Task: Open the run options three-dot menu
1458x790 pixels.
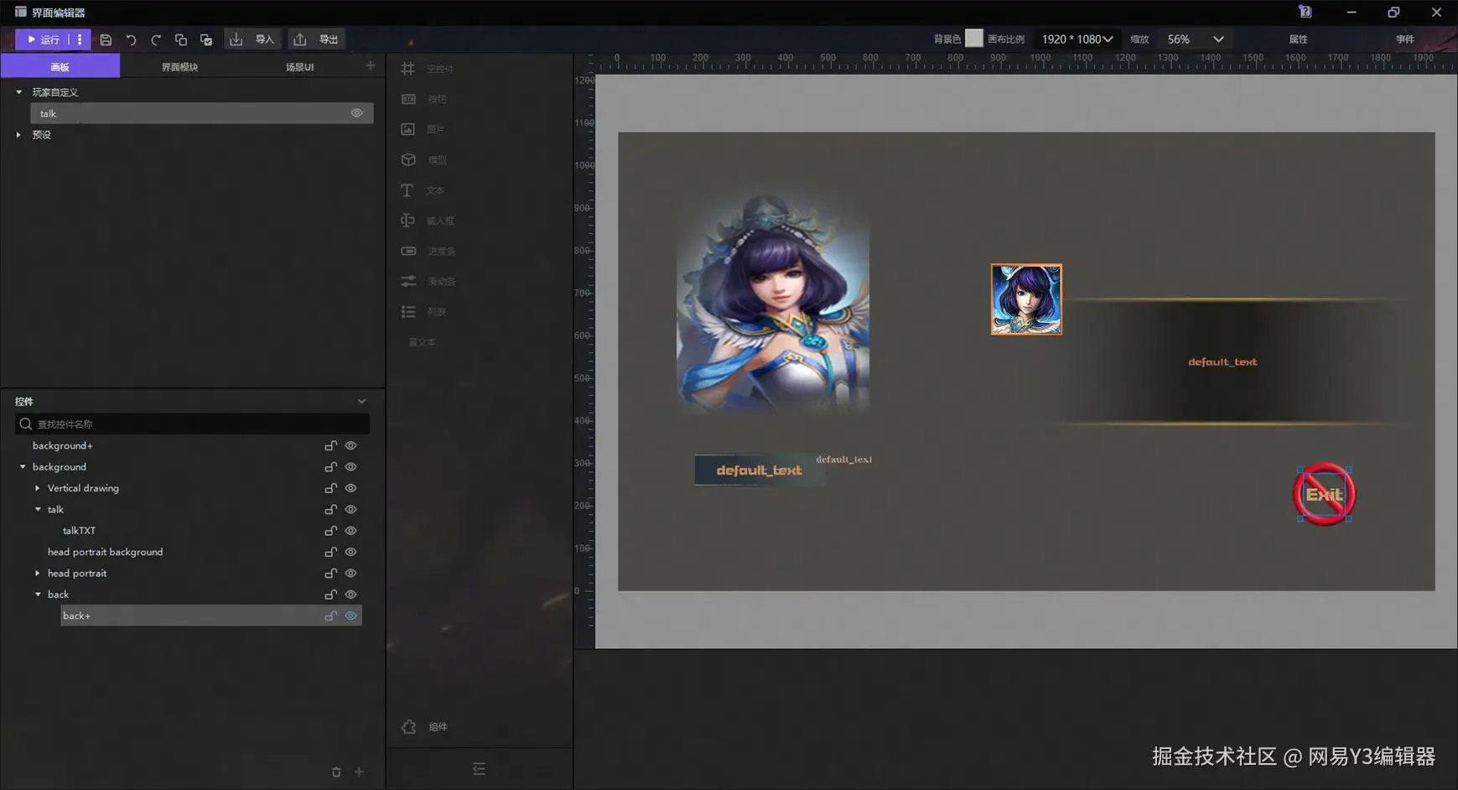Action: [x=80, y=39]
